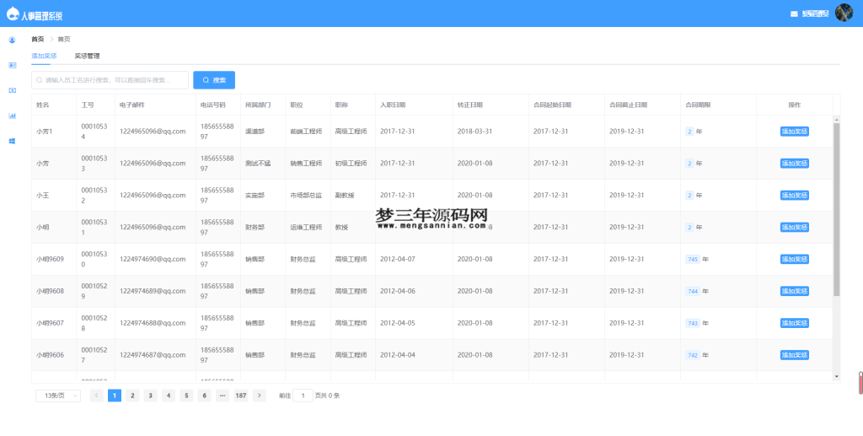Click department cell 渠道部
863x436 pixels.
255,132
